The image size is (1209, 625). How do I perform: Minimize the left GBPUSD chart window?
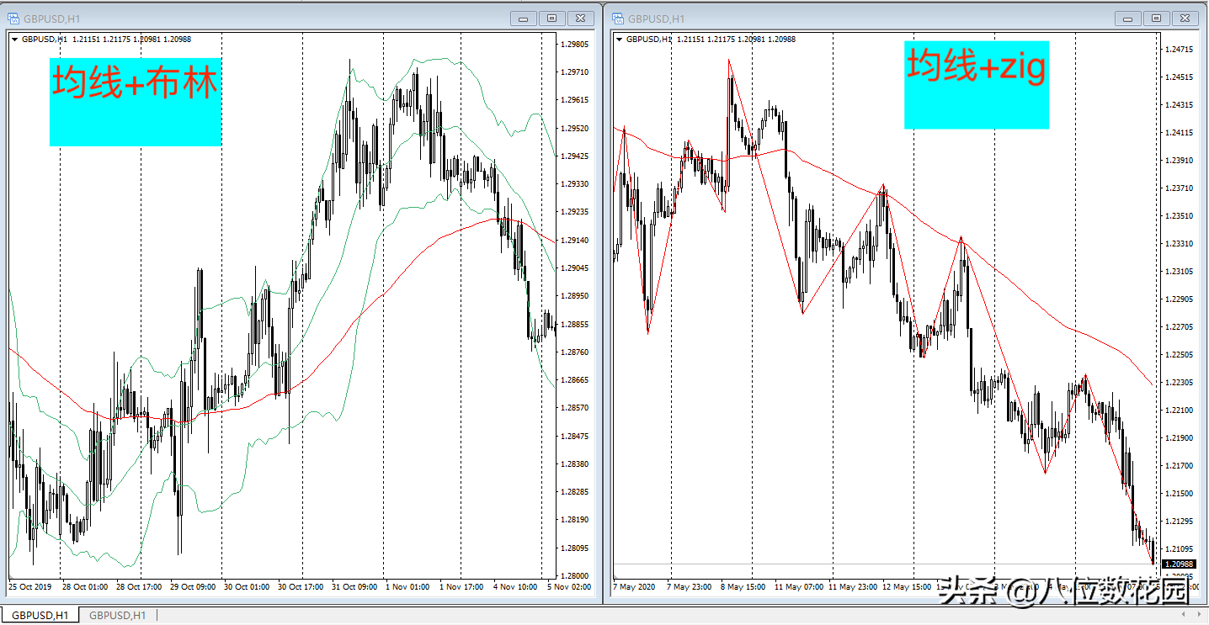click(524, 19)
